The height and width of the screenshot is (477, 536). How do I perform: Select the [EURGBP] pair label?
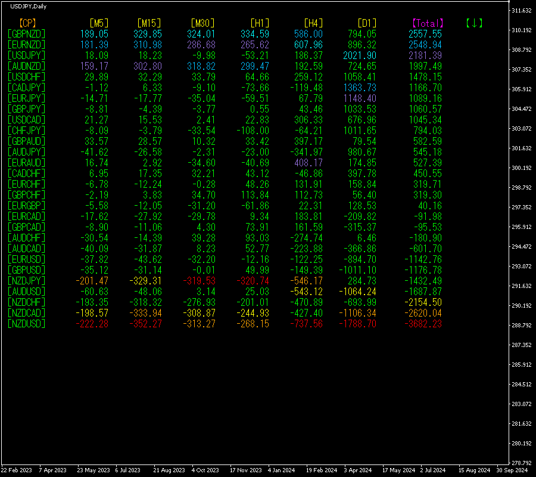[x=26, y=206]
